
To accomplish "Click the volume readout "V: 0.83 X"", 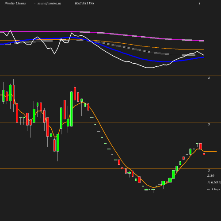I will pos(214,182).
